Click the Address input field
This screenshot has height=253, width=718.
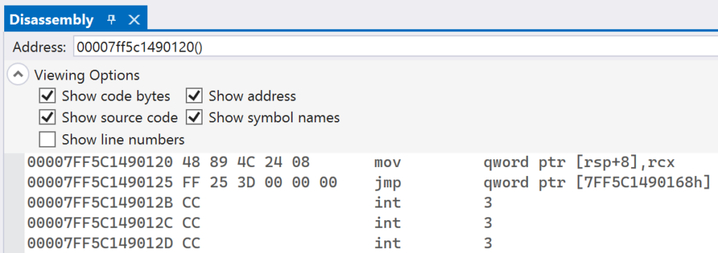click(395, 47)
